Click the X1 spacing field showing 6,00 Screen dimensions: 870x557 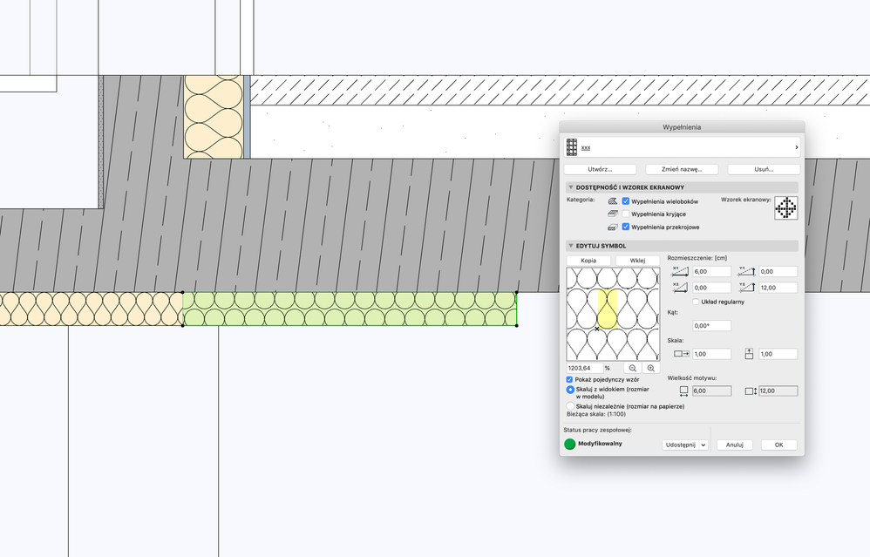click(x=712, y=272)
